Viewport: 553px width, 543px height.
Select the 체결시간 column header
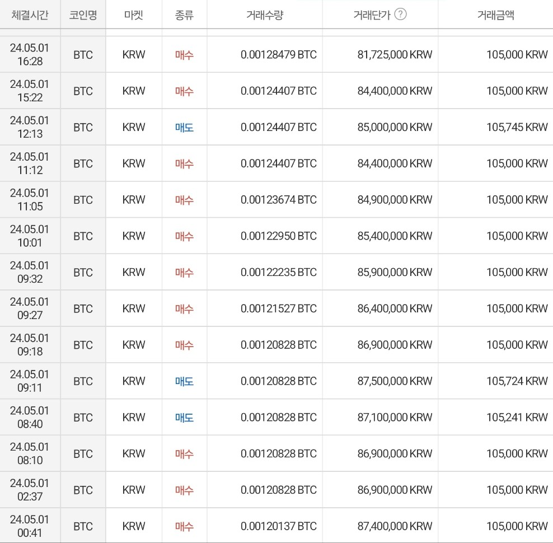pos(30,15)
